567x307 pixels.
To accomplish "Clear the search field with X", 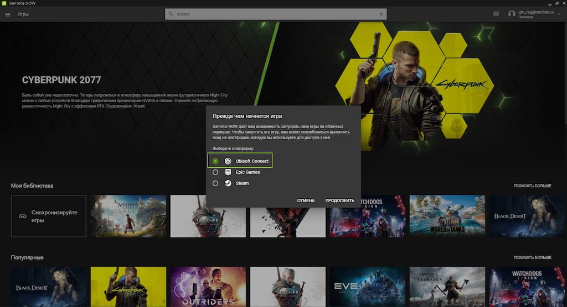I will tap(381, 14).
